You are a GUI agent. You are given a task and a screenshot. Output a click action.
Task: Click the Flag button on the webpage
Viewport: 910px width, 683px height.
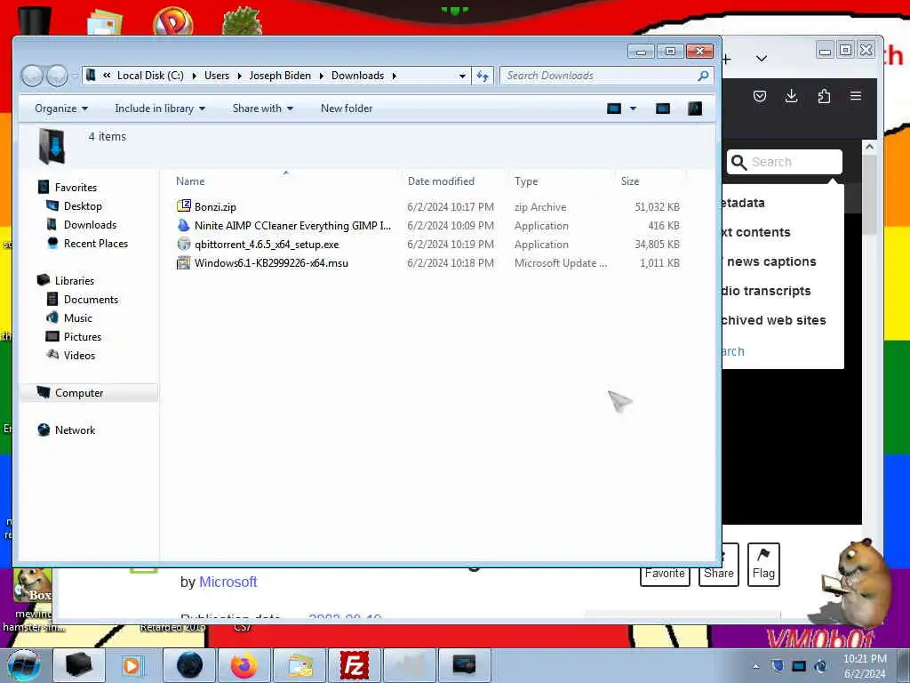763,564
